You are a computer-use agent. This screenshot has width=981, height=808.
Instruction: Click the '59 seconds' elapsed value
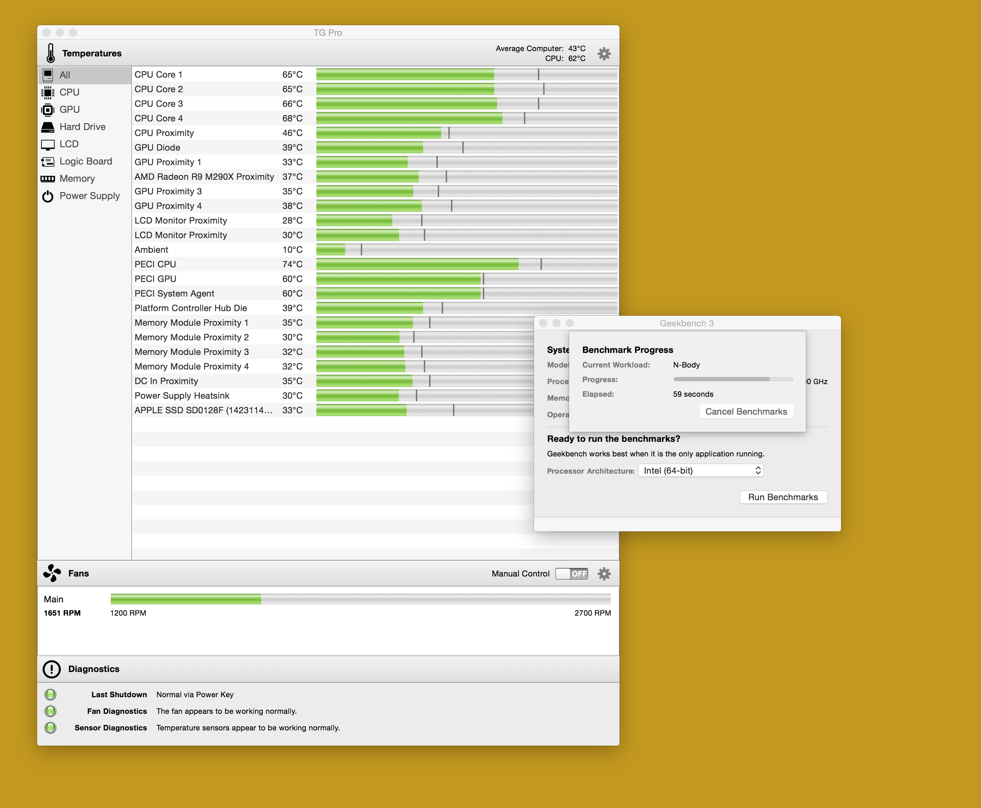tap(693, 394)
